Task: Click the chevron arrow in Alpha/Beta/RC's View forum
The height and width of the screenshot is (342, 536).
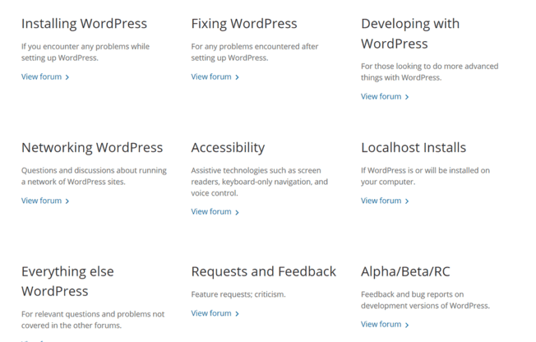Action: pos(407,325)
